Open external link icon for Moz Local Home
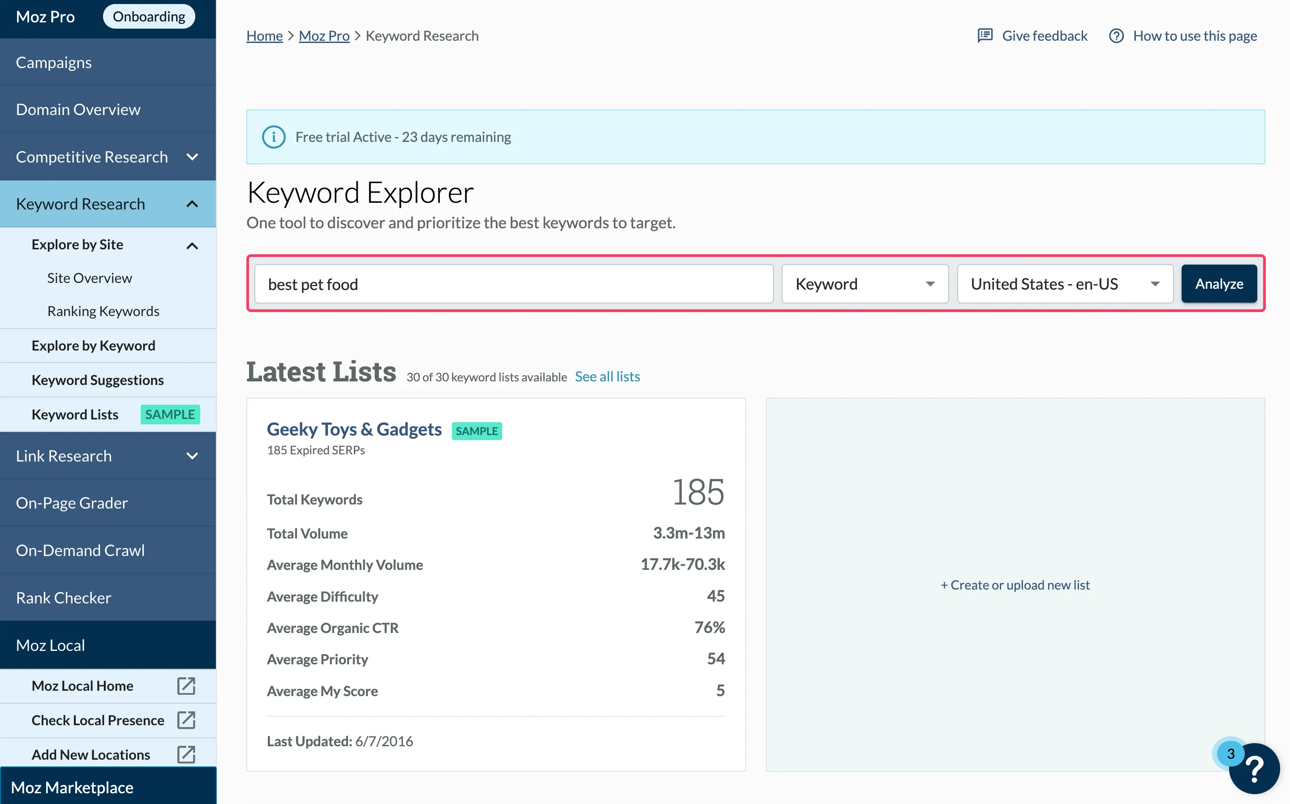The image size is (1290, 804). point(186,686)
